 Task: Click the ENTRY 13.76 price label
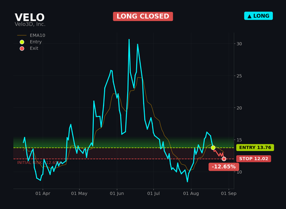click(255, 148)
